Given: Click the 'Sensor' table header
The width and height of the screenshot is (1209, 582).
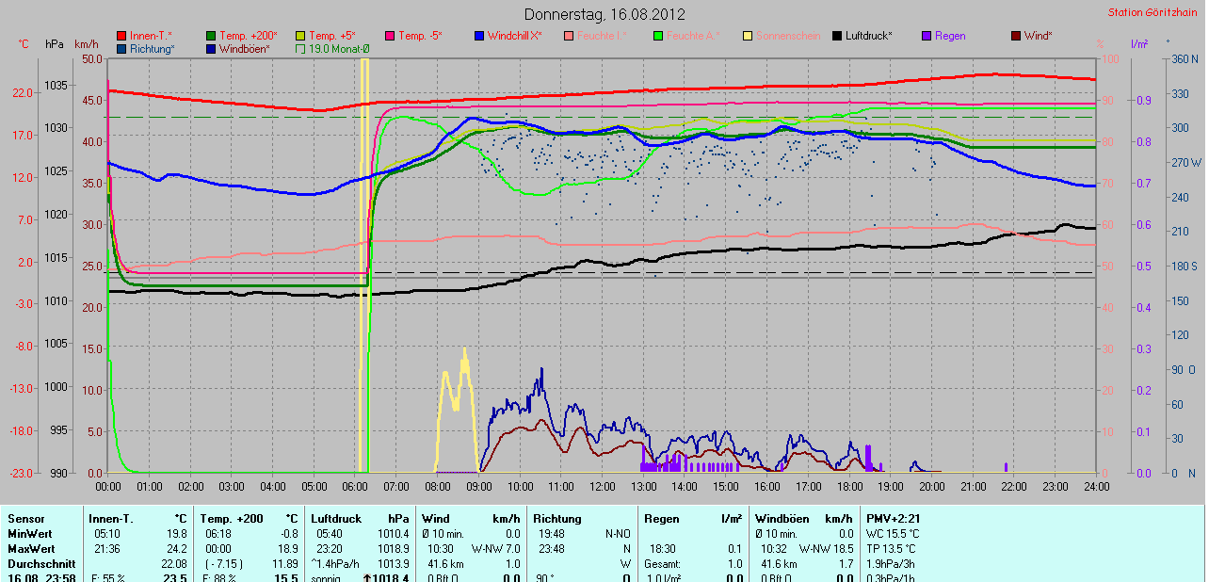Looking at the screenshot, I should [x=24, y=519].
